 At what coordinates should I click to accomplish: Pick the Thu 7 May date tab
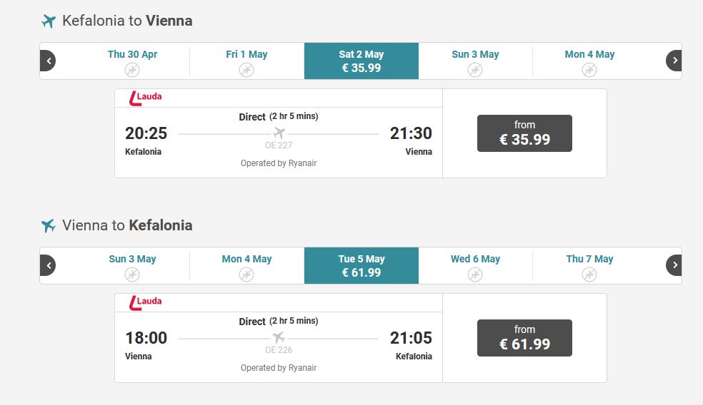coord(589,266)
